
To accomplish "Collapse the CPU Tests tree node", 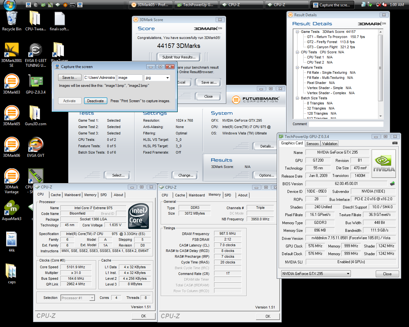I will point(297,52).
